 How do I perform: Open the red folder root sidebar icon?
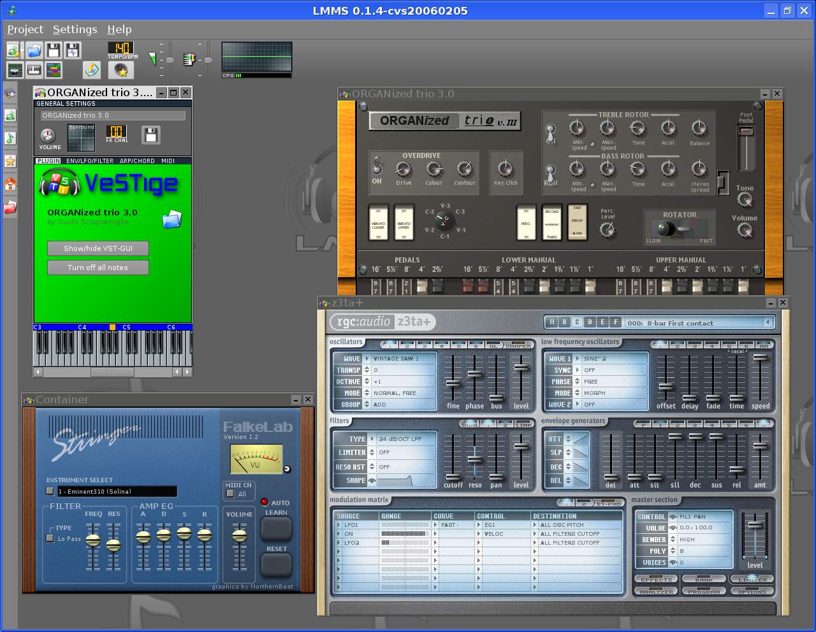[x=10, y=207]
